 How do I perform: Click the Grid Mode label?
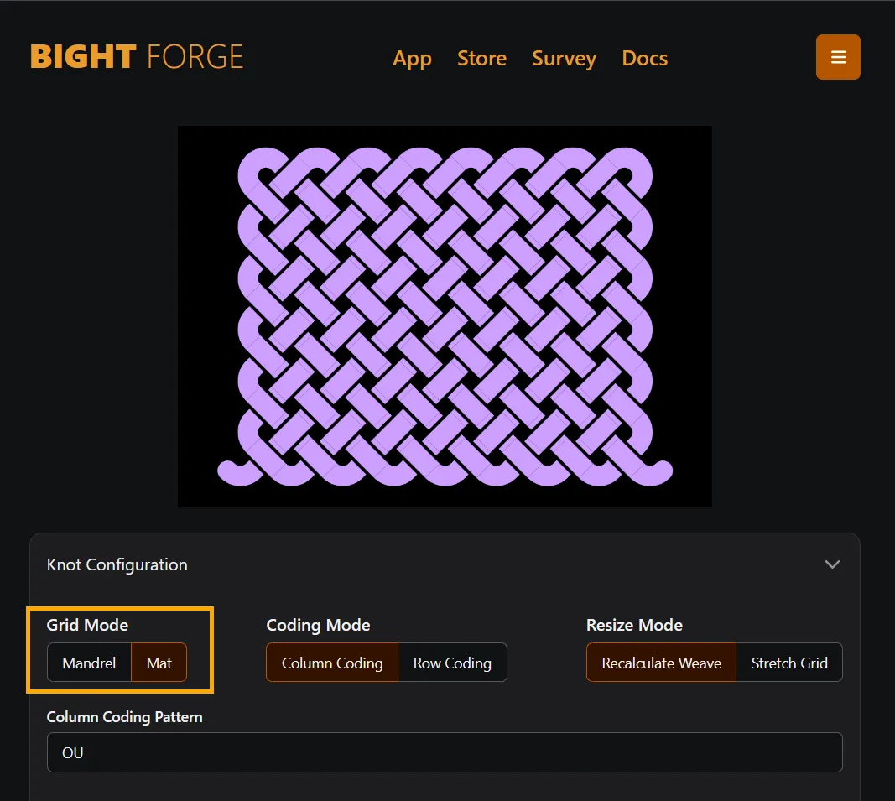(87, 625)
